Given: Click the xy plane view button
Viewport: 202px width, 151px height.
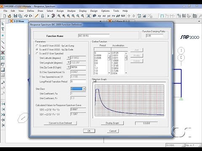Looking at the screenshot, I should point(99,16).
